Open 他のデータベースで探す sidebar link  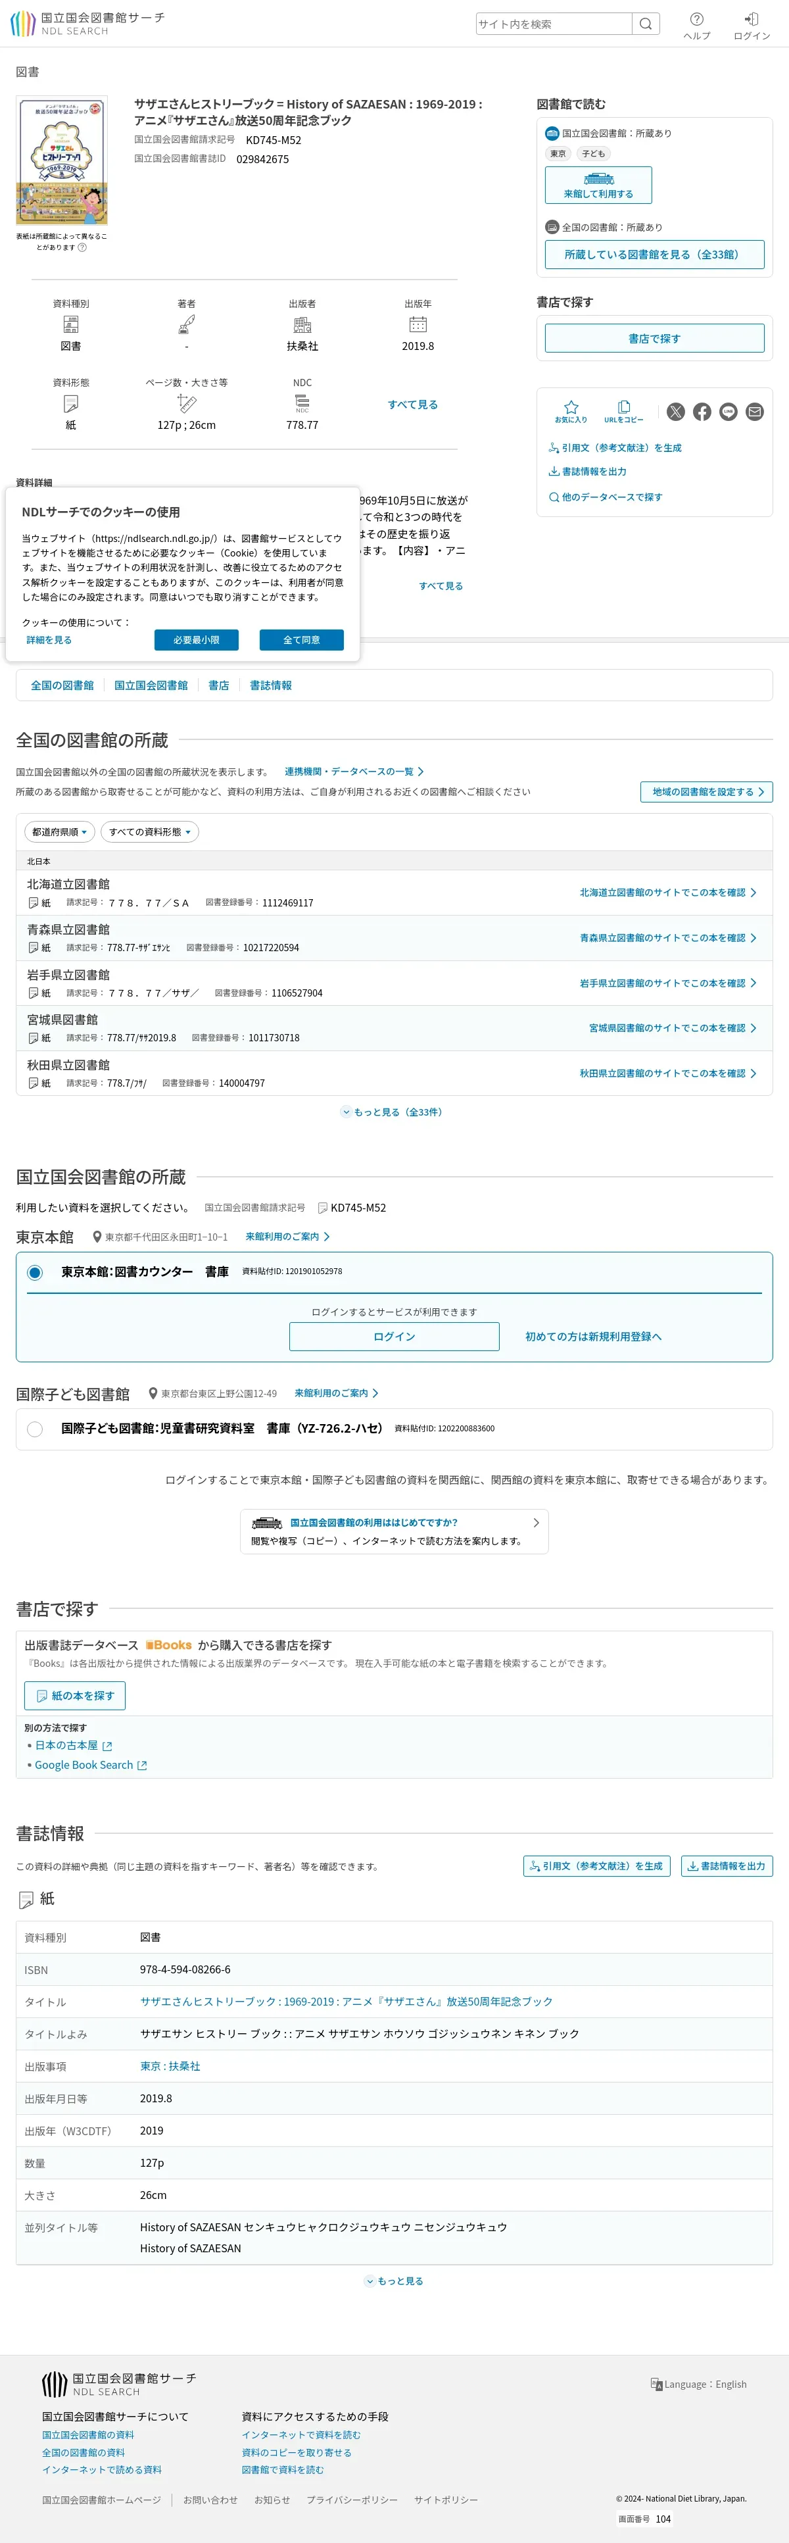[606, 497]
